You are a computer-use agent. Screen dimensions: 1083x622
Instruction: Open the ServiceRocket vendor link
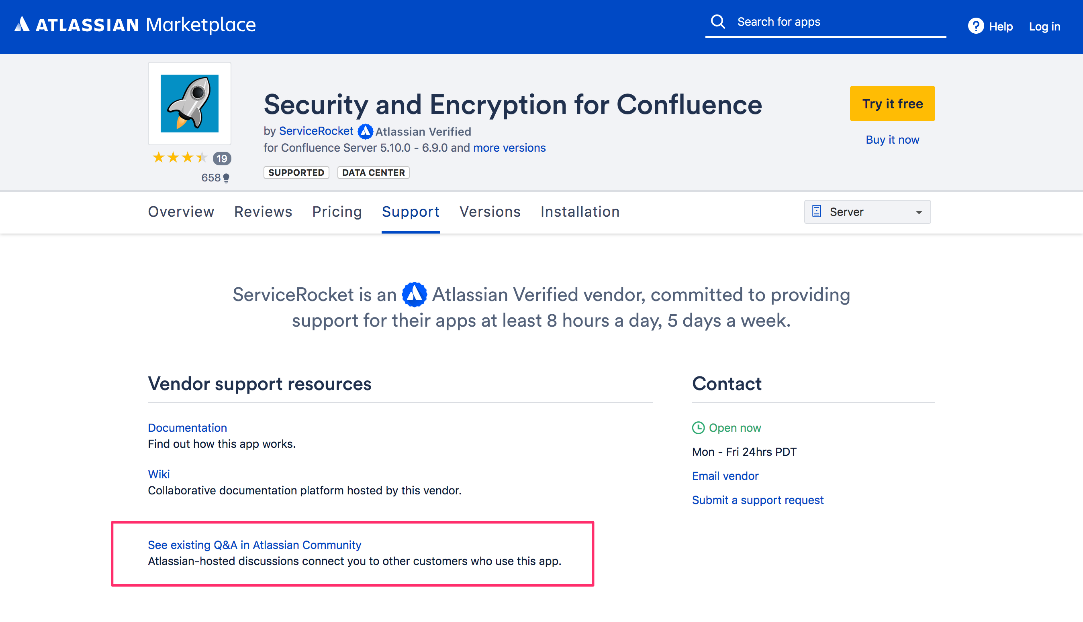[316, 131]
